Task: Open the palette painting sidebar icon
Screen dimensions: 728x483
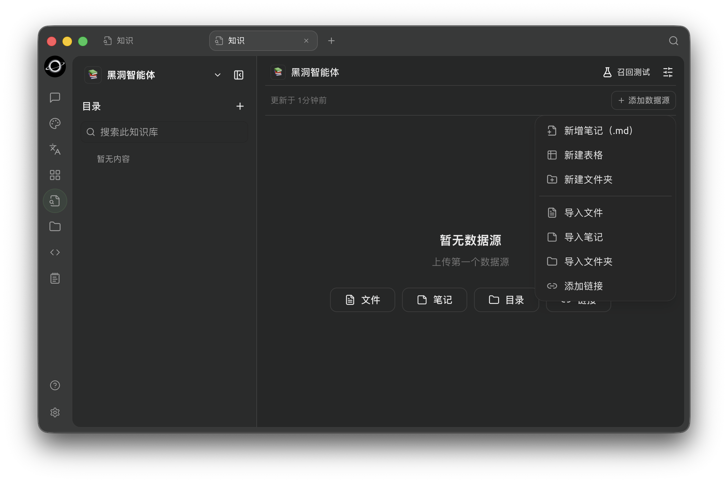Action: (55, 123)
